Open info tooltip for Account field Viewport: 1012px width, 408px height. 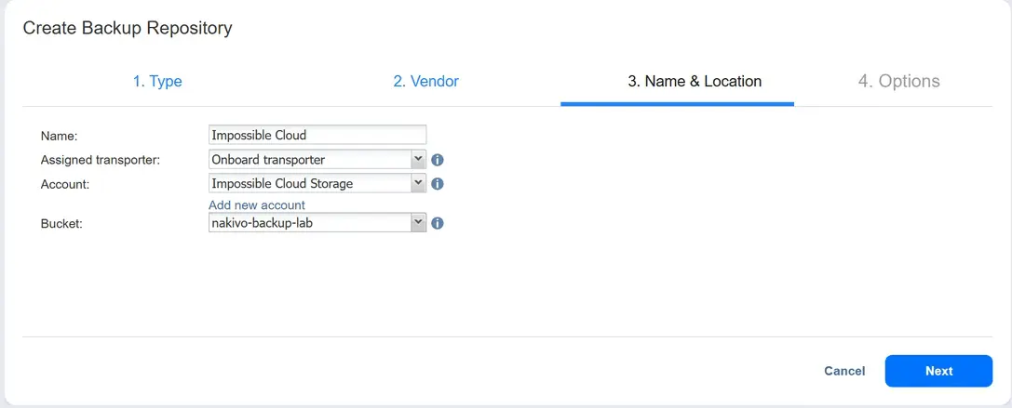coord(437,184)
